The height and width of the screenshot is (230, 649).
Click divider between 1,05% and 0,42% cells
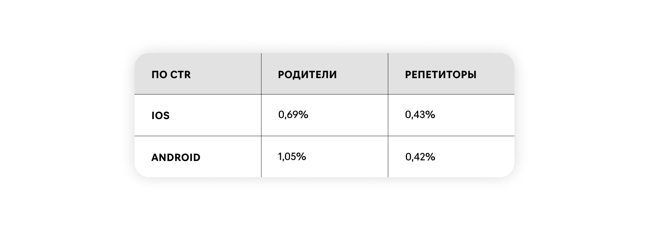(388, 157)
